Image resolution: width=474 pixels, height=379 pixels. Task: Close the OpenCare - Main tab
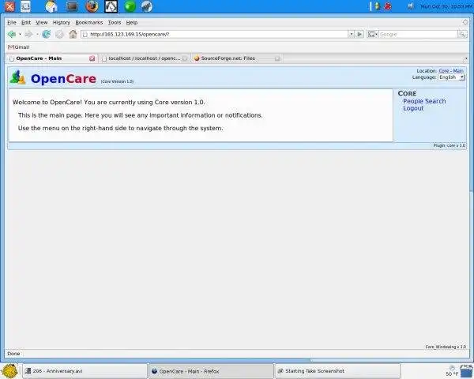pos(92,58)
